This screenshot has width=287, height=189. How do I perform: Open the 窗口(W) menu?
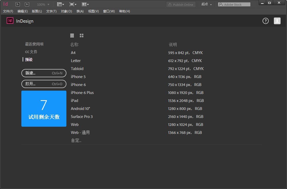click(109, 11)
